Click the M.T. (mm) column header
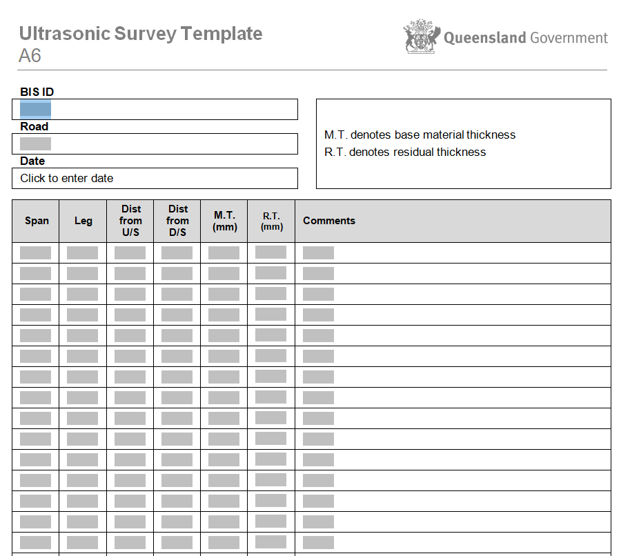Image resolution: width=630 pixels, height=556 pixels. [x=224, y=221]
